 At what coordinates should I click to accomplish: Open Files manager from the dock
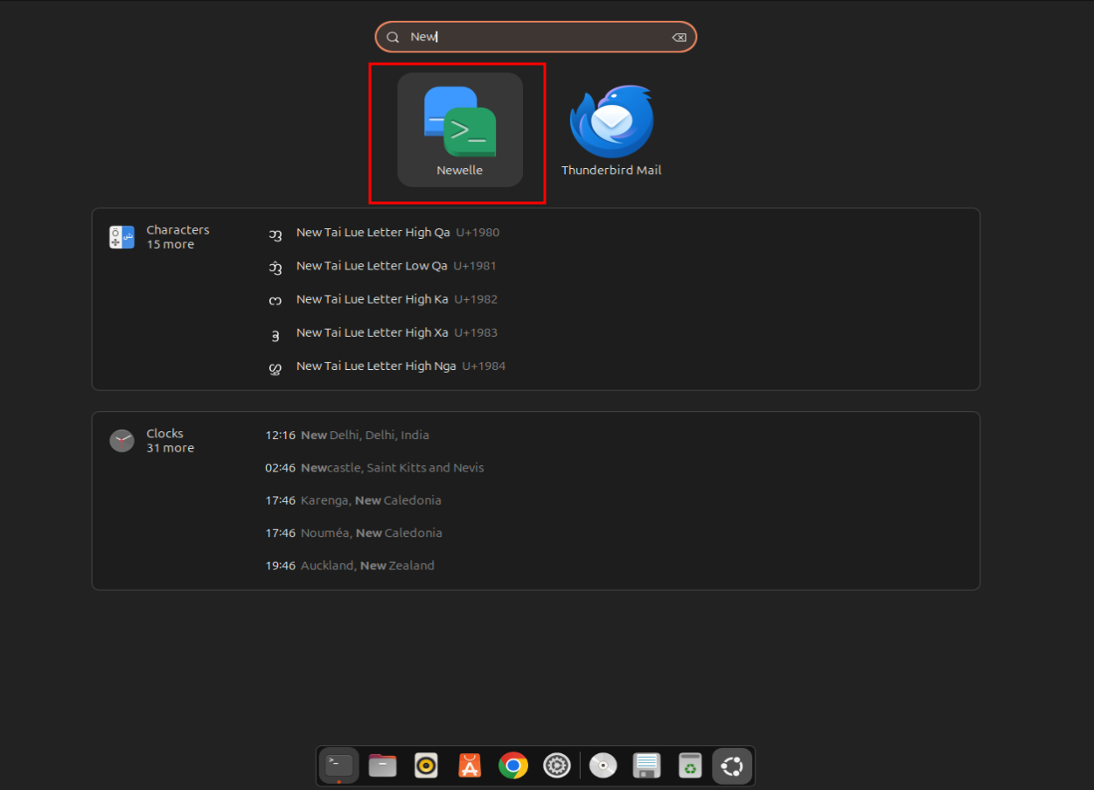pyautogui.click(x=382, y=766)
